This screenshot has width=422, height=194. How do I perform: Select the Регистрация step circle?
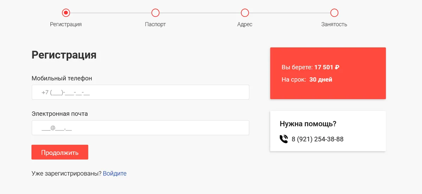tap(66, 13)
